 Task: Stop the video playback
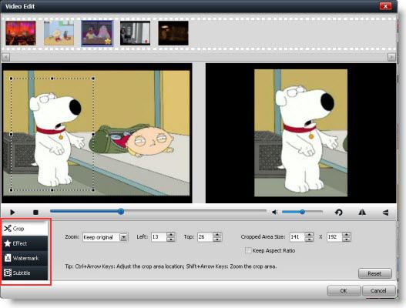(35, 213)
